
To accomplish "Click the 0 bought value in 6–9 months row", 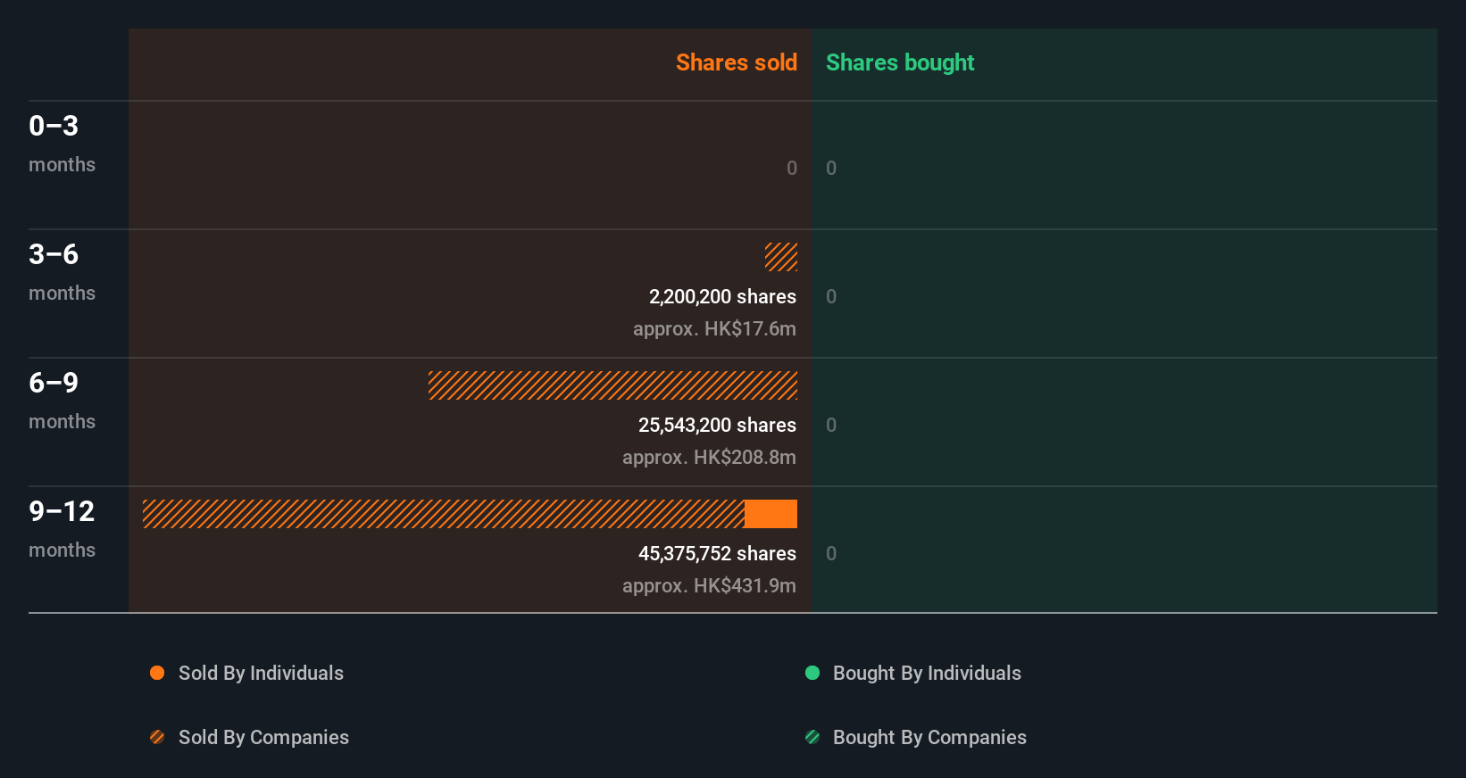I will coord(831,425).
